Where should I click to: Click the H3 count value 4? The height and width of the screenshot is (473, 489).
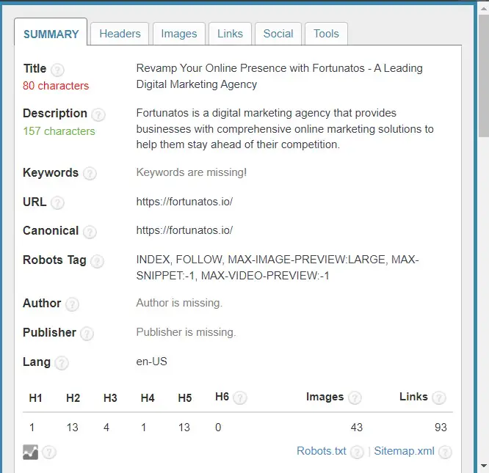coord(106,428)
